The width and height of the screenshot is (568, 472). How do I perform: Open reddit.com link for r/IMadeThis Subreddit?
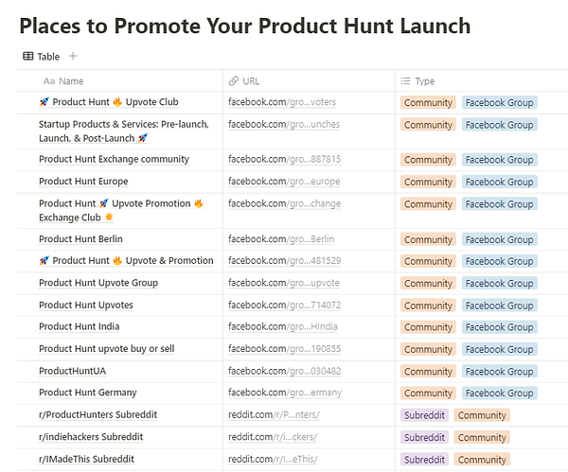click(274, 460)
